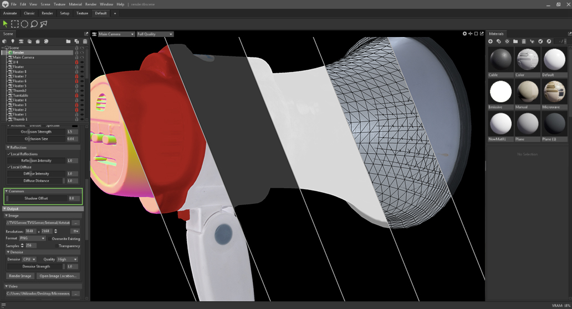Viewport: 572px width, 309px height.
Task: Toggle visibility of Main Camera
Action: coord(82,57)
